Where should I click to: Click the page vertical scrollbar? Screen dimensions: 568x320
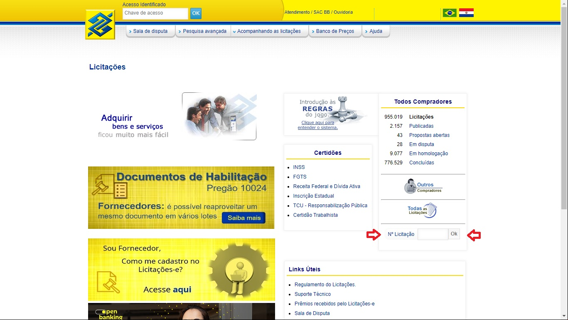(x=564, y=108)
